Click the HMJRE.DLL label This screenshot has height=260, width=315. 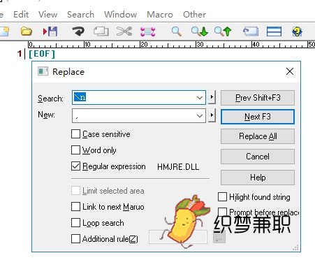(x=178, y=167)
